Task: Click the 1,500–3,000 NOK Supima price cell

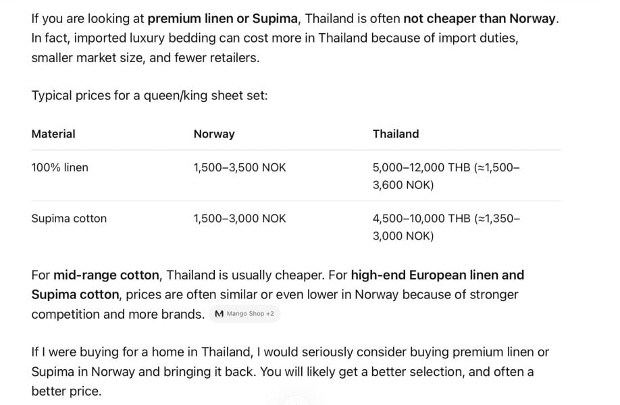Action: [240, 219]
